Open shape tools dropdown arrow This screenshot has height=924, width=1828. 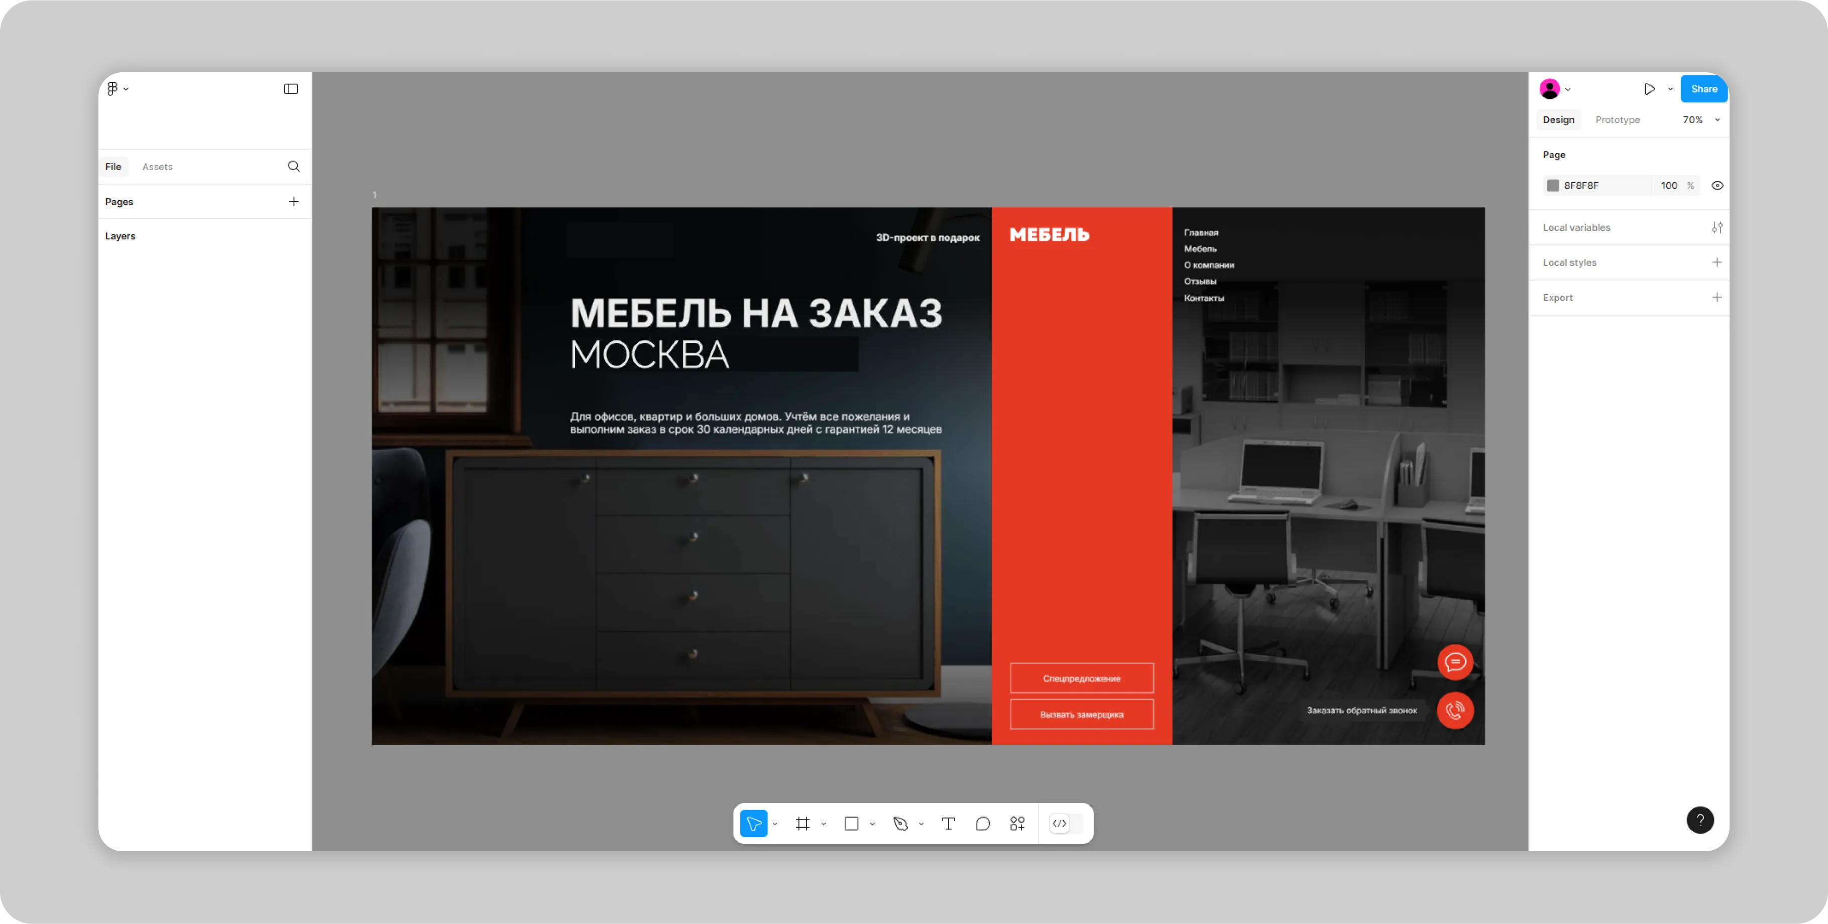tap(872, 824)
